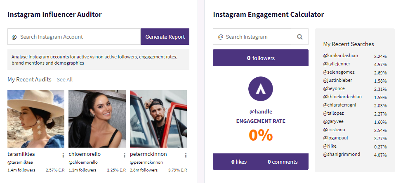This screenshot has width=403, height=183.
Task: Open the three-dot menu for taramilktea
Action: coord(63,155)
